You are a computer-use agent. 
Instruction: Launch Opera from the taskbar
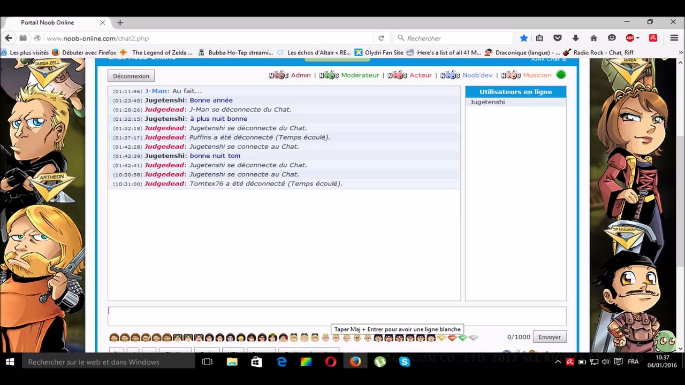pyautogui.click(x=331, y=362)
